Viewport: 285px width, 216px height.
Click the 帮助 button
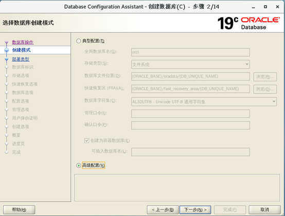(19, 210)
